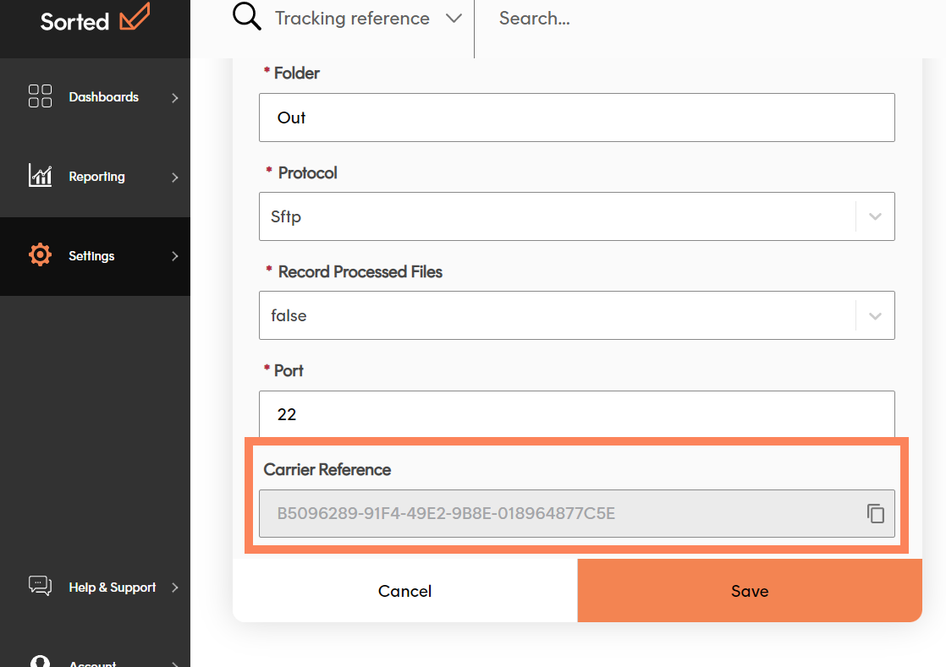
Task: Copy the Carrier Reference to clipboard
Action: [875, 513]
